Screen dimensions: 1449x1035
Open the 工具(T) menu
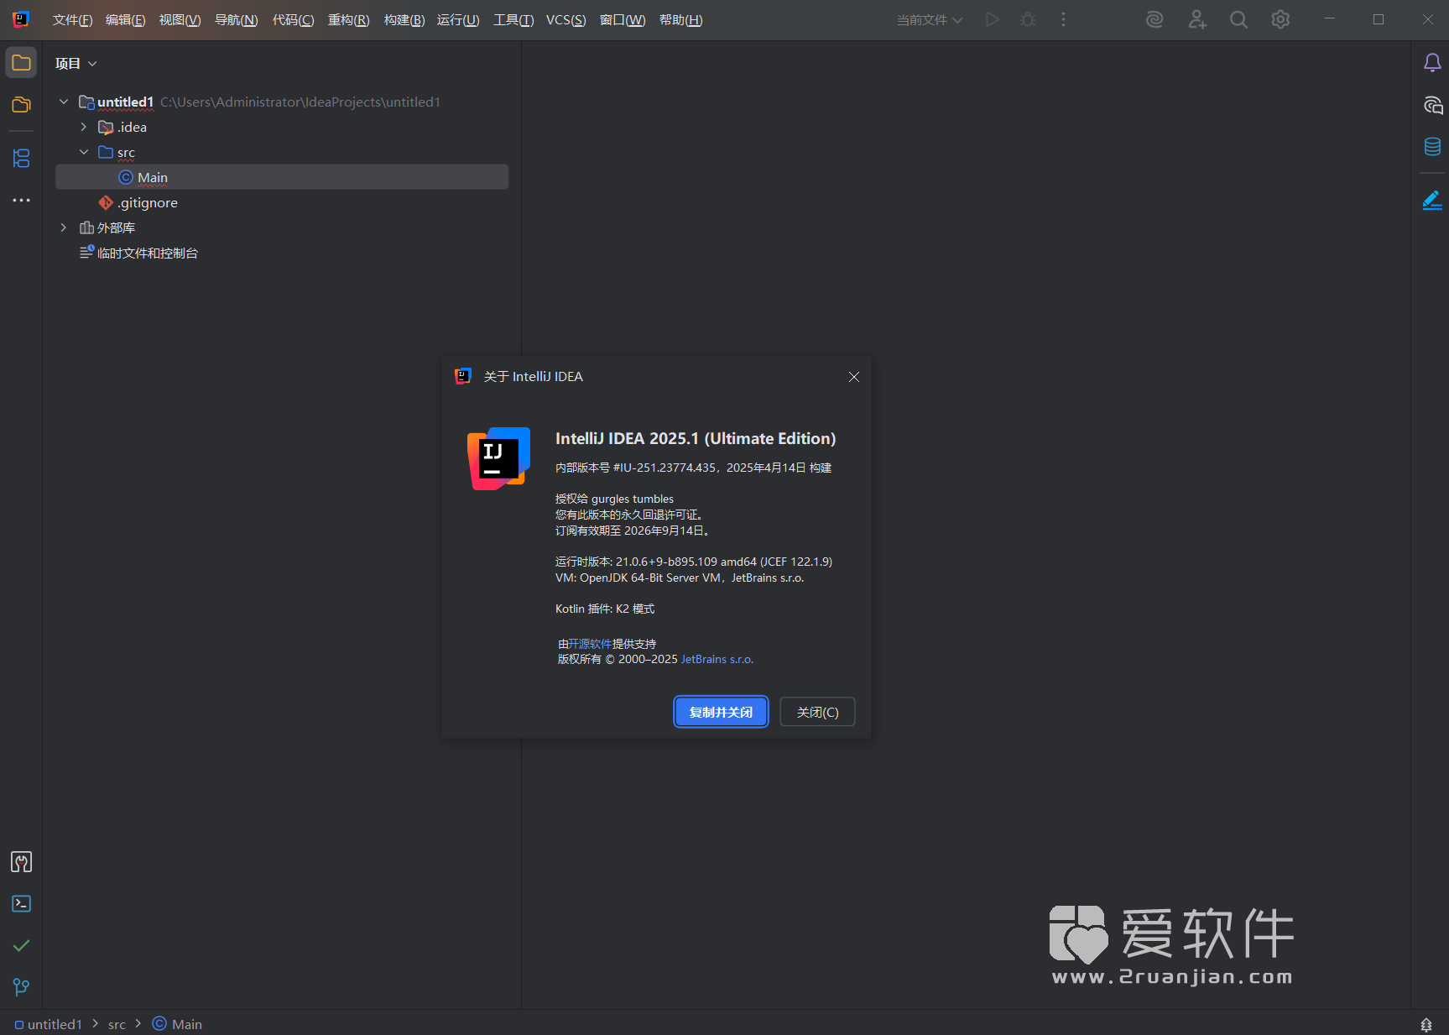(x=513, y=20)
